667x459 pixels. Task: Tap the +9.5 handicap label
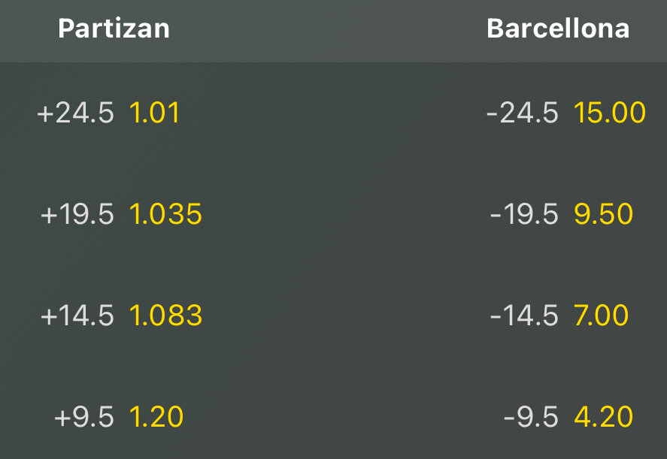pyautogui.click(x=84, y=417)
